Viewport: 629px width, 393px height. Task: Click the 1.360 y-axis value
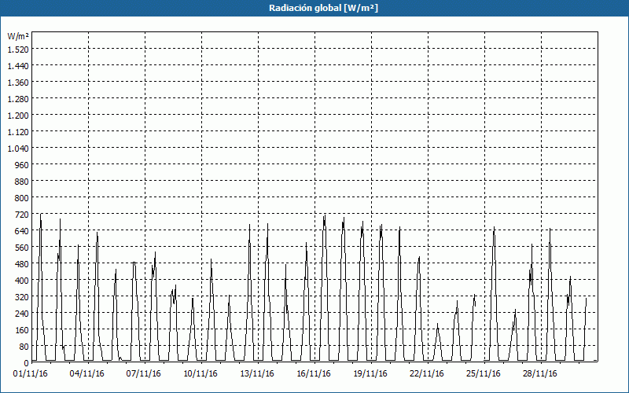coord(18,83)
